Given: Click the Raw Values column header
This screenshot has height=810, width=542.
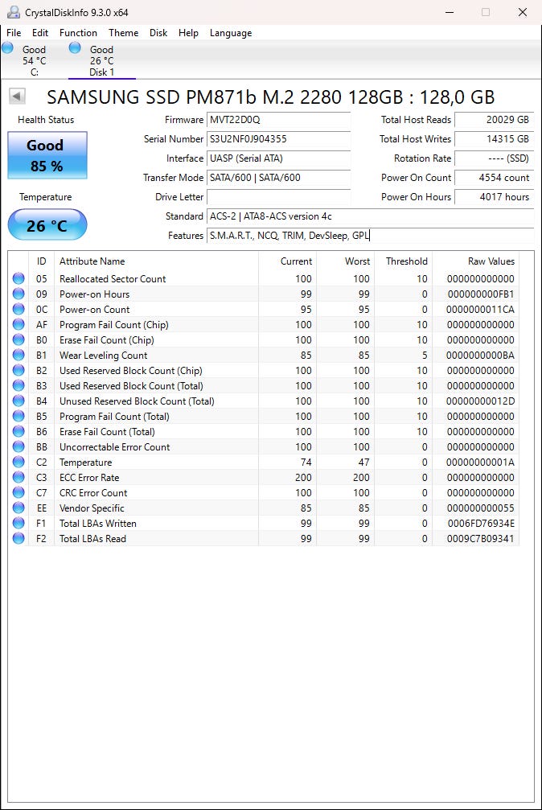Looking at the screenshot, I should (x=475, y=261).
